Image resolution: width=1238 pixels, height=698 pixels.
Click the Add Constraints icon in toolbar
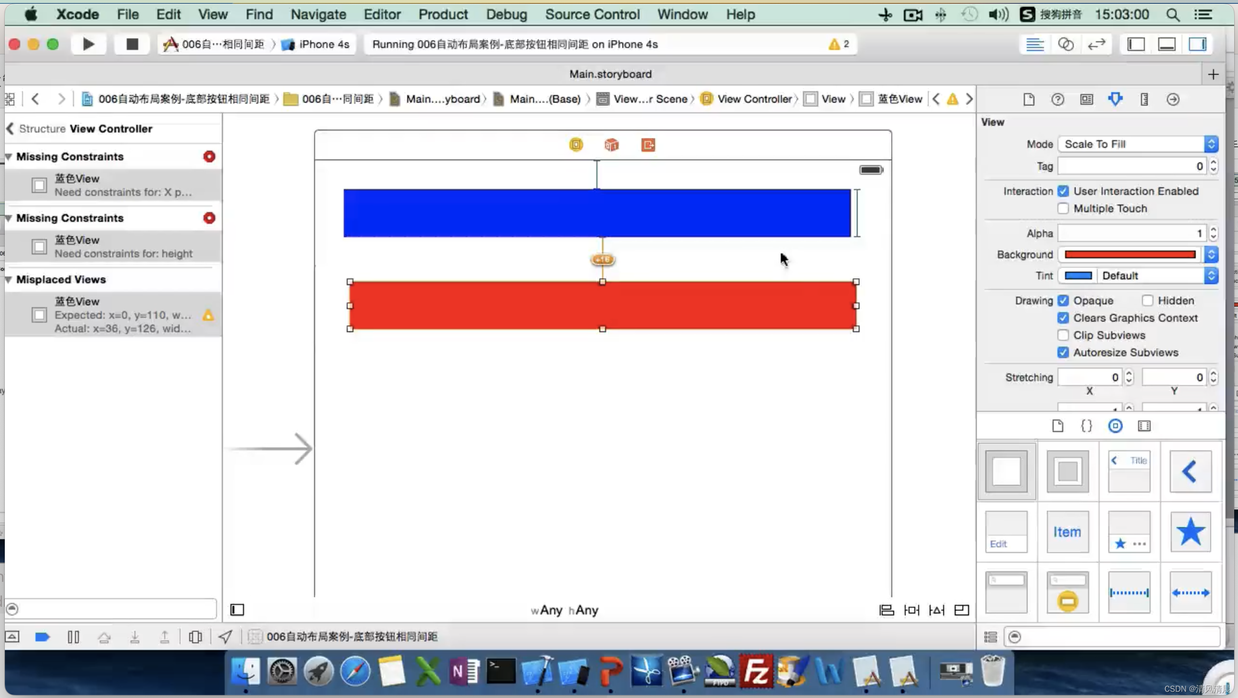coord(911,610)
